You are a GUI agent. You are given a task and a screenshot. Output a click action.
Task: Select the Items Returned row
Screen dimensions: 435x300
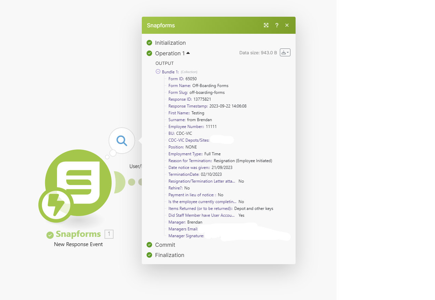tap(221, 209)
